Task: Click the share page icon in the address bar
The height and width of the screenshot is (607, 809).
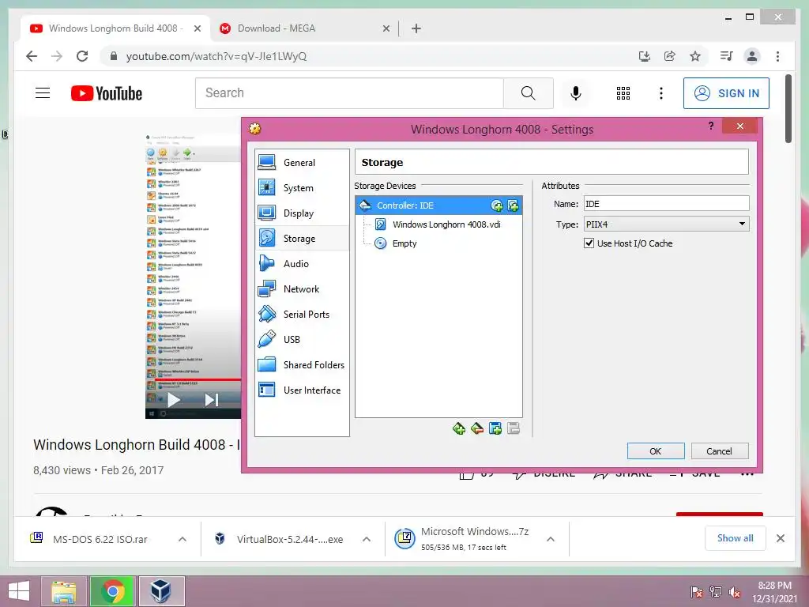Action: tap(670, 56)
